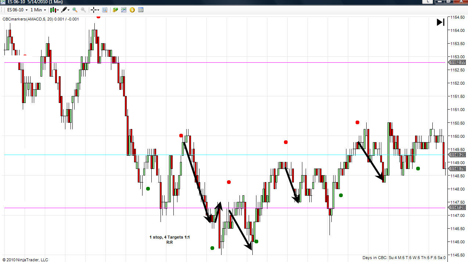Expand the chart style dropdown arrow
The image size is (468, 262).
pos(58,10)
